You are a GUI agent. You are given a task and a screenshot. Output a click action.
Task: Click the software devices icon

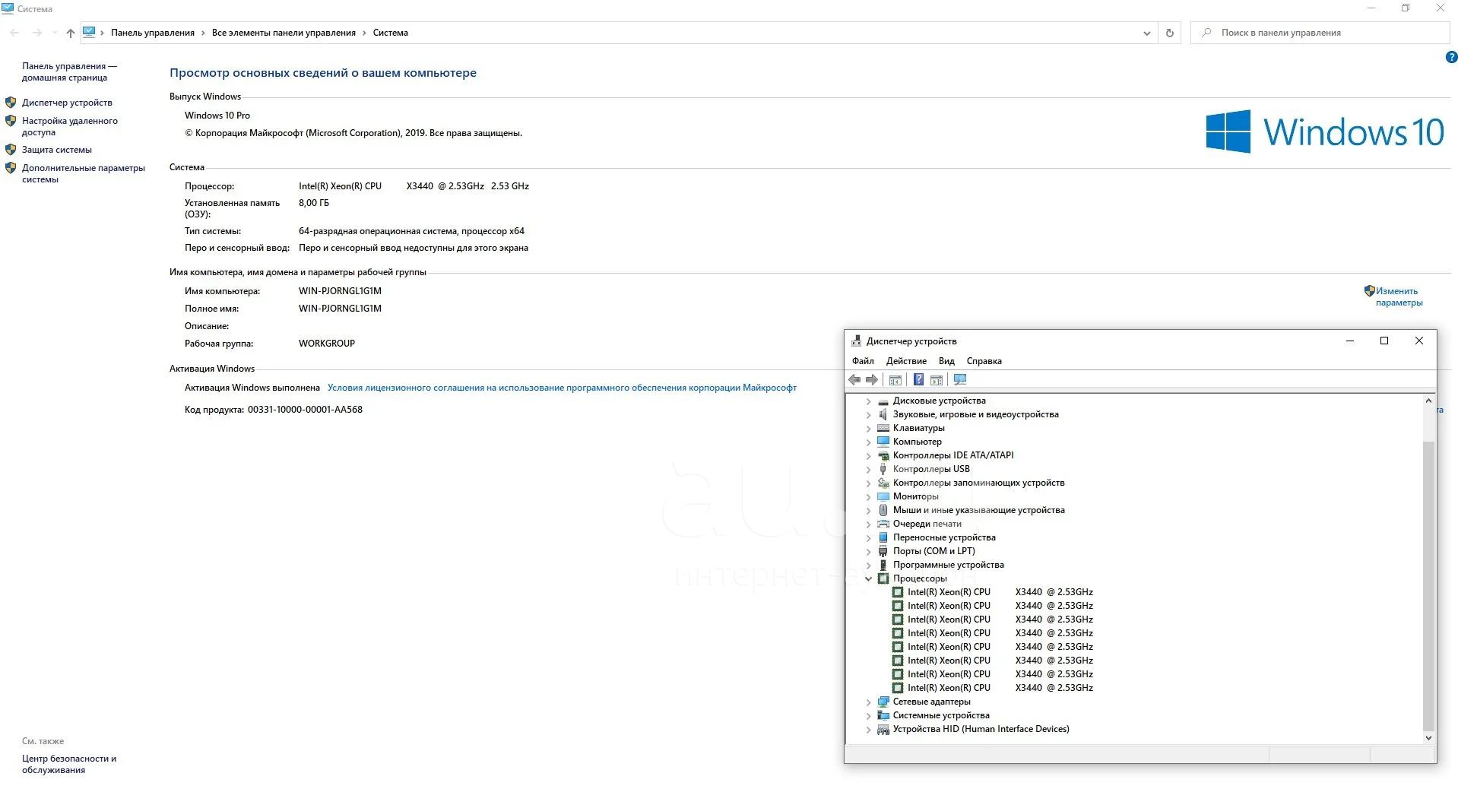point(883,566)
